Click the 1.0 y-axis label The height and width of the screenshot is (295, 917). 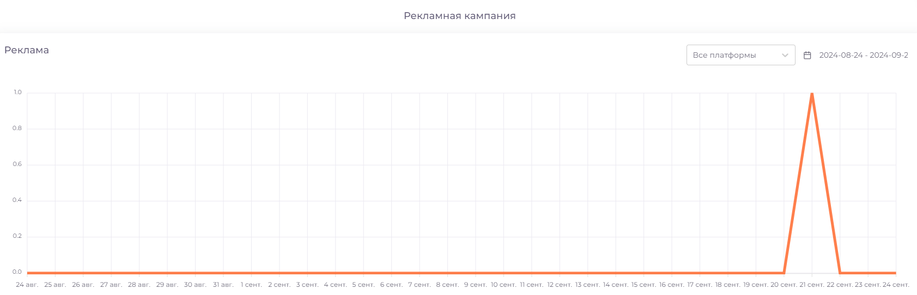[17, 93]
